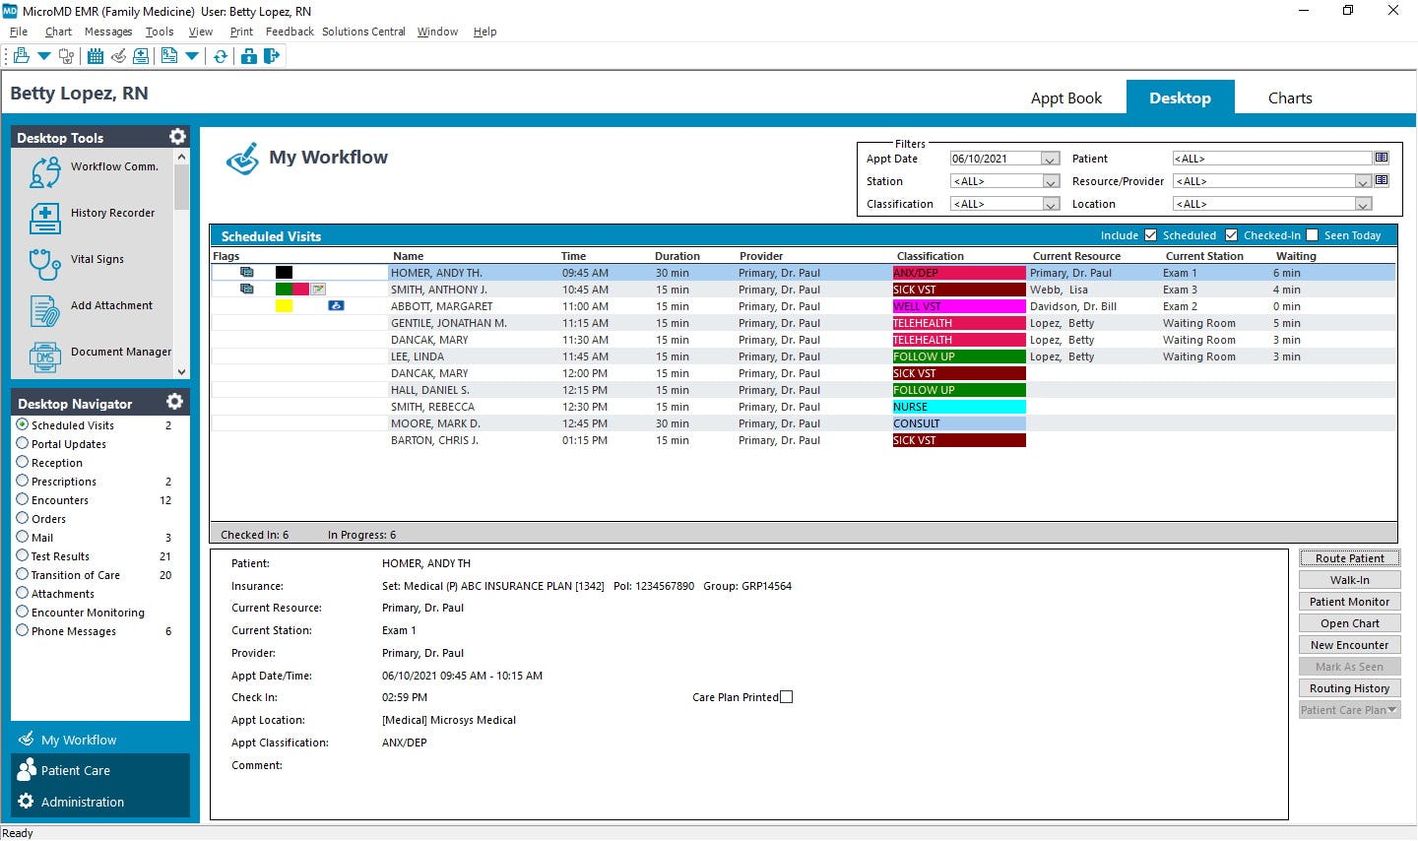Click the Add Attachment icon
The width and height of the screenshot is (1418, 841).
(x=45, y=310)
